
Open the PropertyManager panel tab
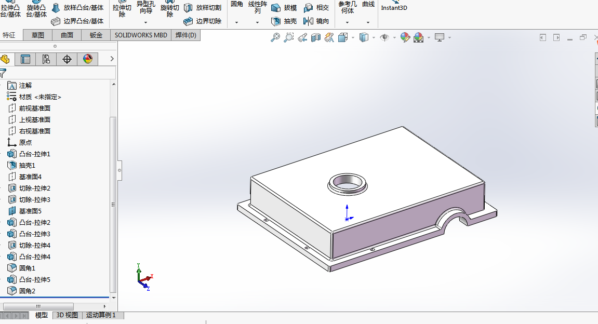(x=25, y=59)
